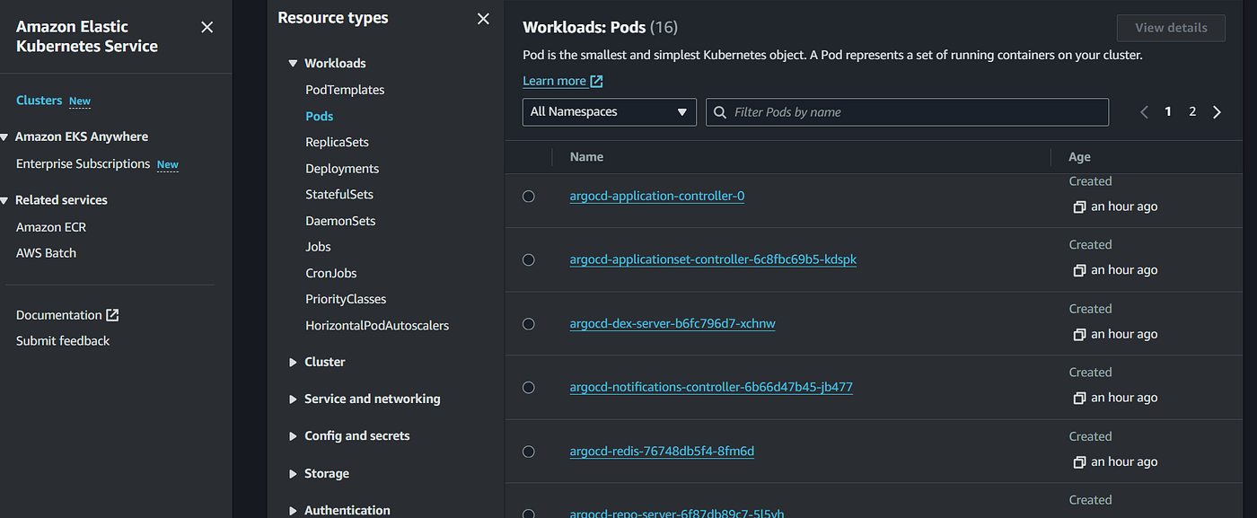The height and width of the screenshot is (518, 1257).
Task: Copy the age of argocd-applicationset-controller pod
Action: pyautogui.click(x=1079, y=270)
